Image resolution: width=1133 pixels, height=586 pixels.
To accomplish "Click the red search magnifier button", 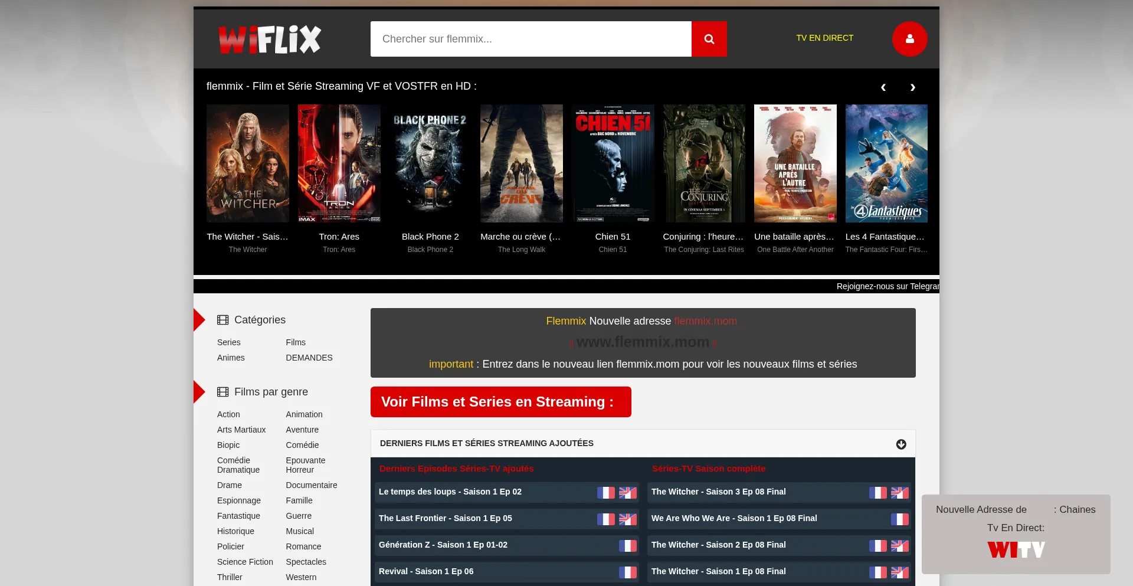I will click(x=709, y=39).
